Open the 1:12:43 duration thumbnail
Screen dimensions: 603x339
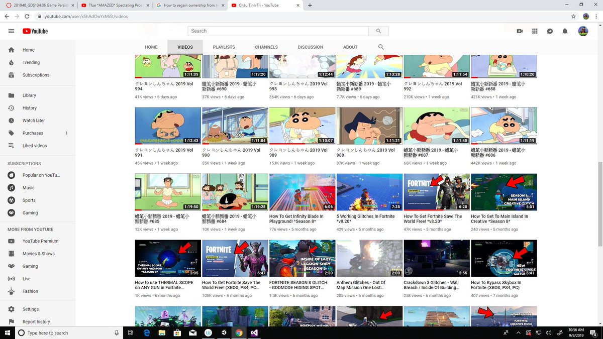[x=168, y=126]
